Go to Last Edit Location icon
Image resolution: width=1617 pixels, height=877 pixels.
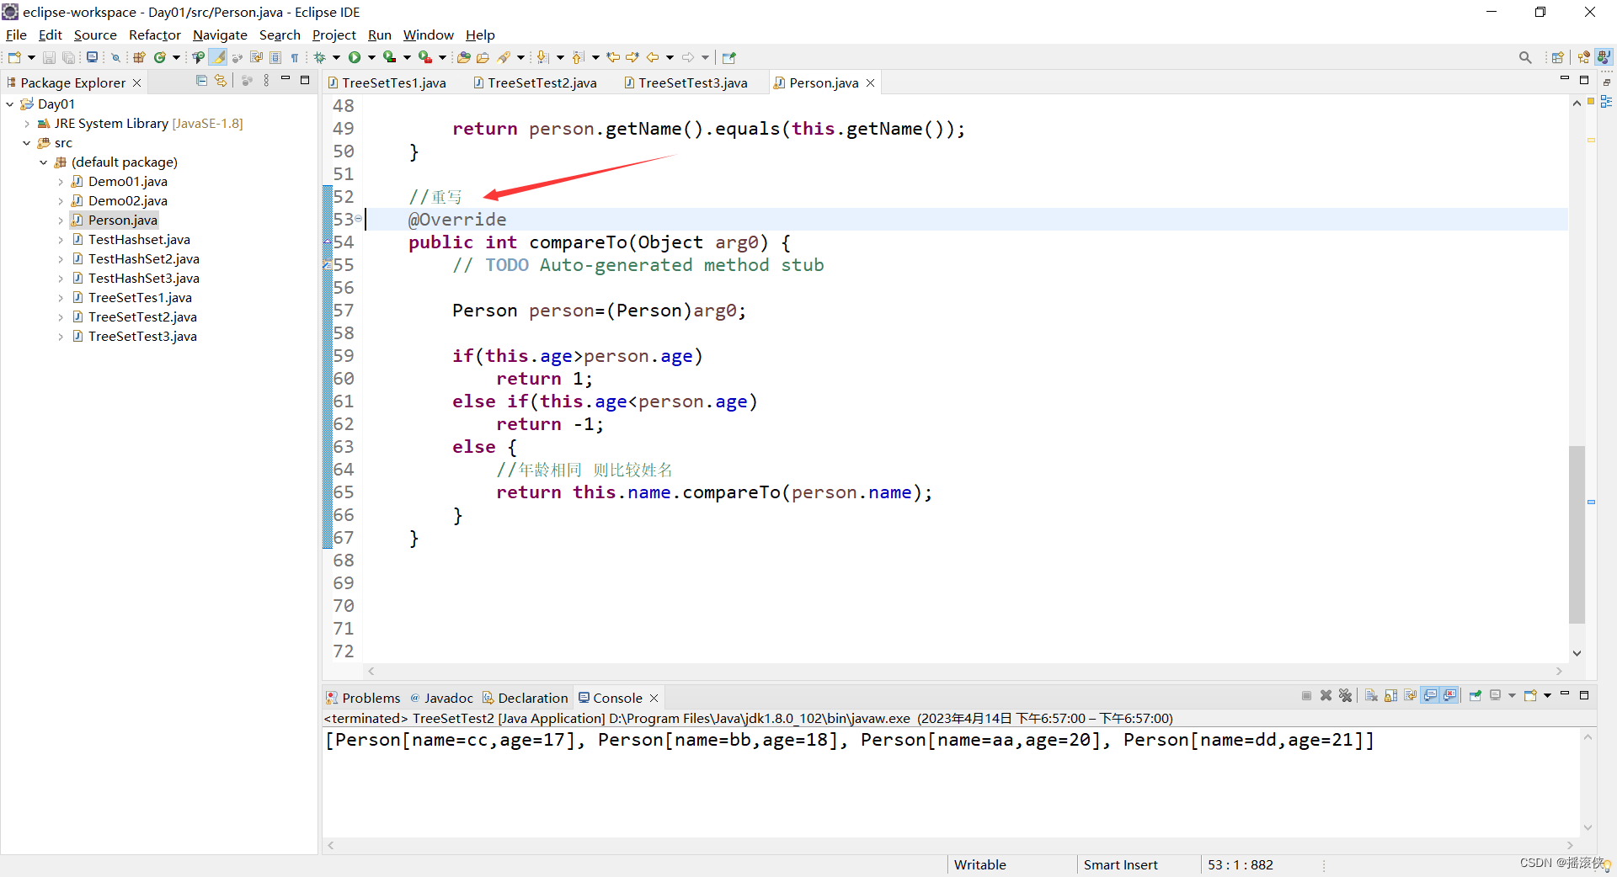pyautogui.click(x=613, y=57)
